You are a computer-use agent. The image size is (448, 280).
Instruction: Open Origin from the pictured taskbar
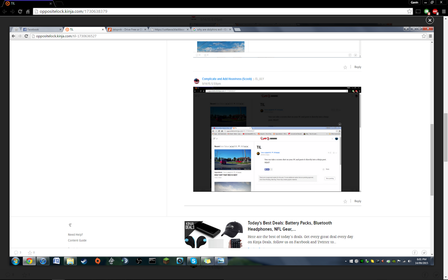click(x=98, y=261)
